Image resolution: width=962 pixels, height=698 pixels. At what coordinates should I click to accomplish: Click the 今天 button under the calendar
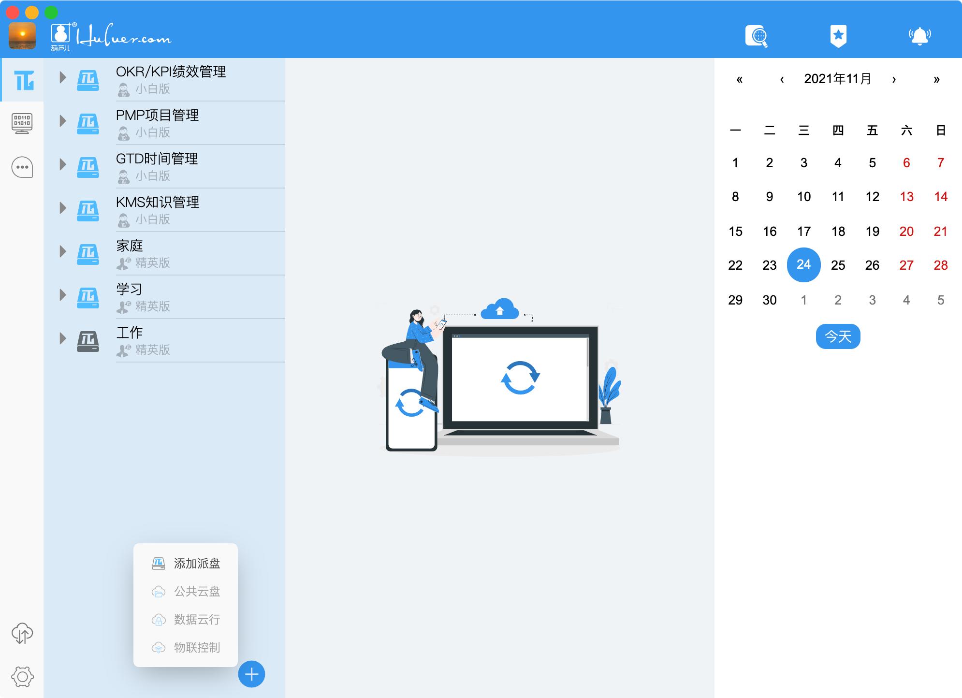[x=837, y=336]
